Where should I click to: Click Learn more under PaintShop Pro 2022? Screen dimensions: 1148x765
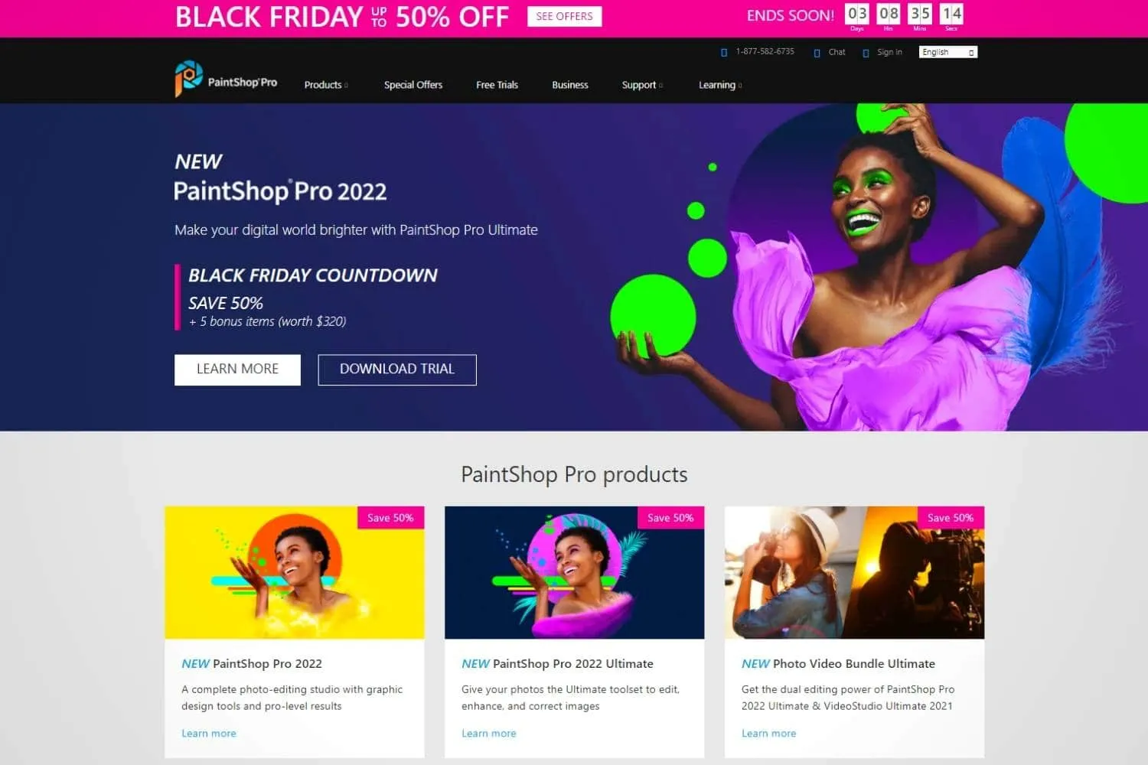click(x=209, y=733)
